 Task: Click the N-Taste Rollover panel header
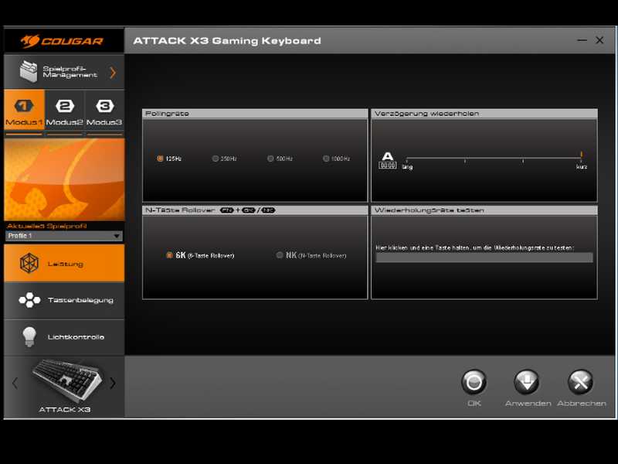coord(255,210)
